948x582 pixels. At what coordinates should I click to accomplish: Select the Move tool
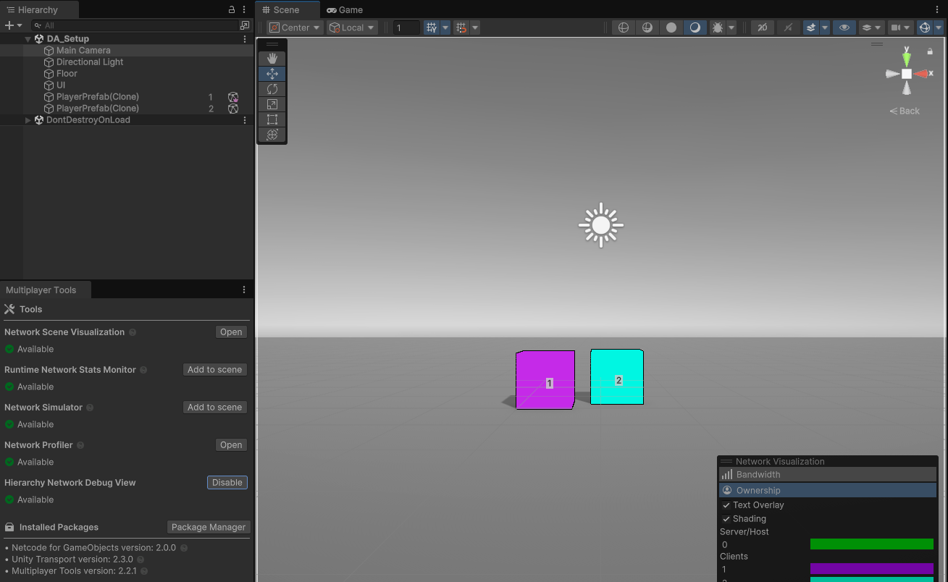[x=272, y=74]
